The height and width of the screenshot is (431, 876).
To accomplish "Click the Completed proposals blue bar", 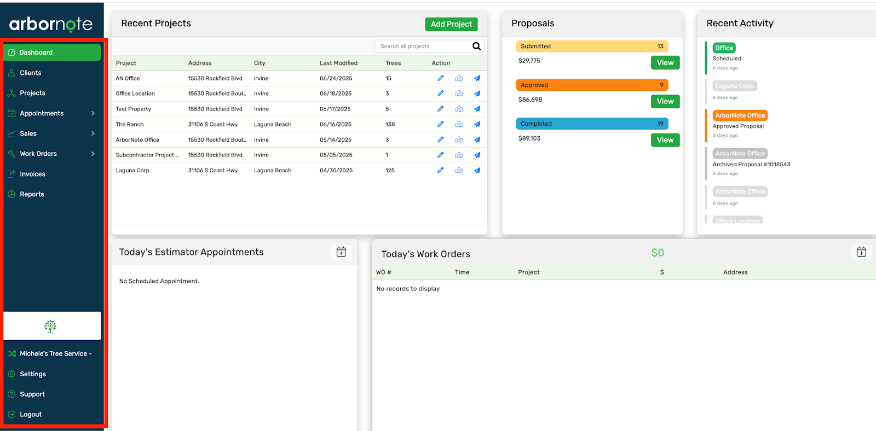I will point(592,124).
